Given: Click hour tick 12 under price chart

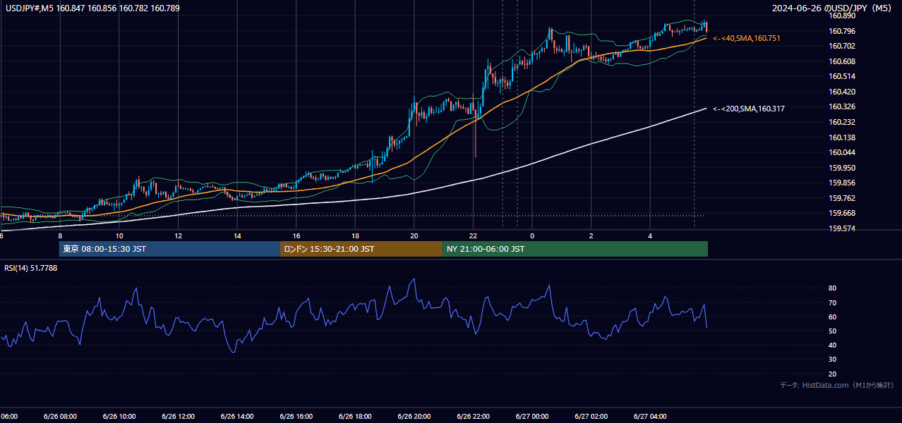Looking at the screenshot, I should tap(178, 235).
